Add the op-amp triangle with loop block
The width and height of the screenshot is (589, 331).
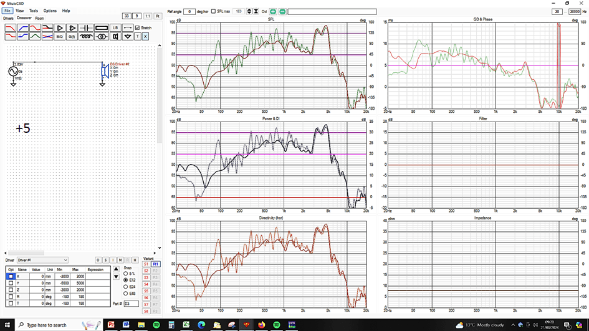[72, 28]
